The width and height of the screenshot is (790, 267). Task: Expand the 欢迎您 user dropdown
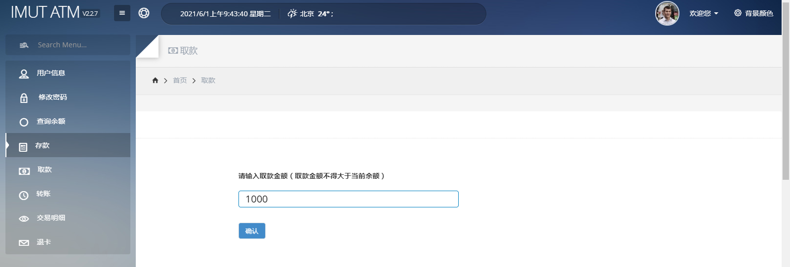pos(704,13)
